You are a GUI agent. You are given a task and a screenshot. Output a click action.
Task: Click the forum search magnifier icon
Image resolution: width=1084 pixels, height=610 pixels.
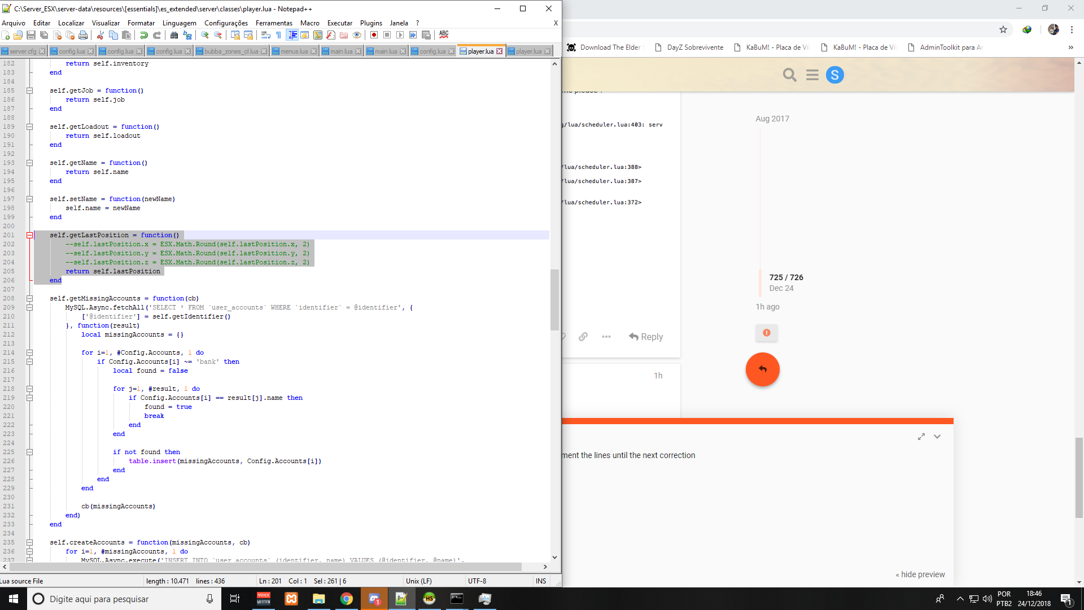[789, 75]
